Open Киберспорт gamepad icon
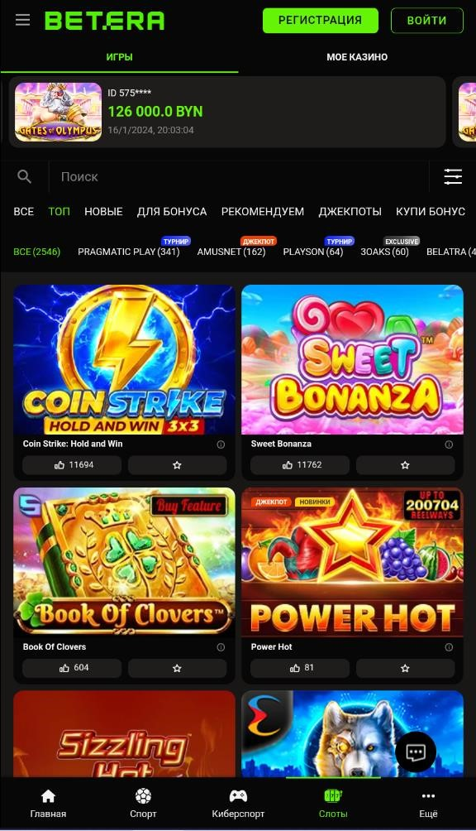Viewport: 476px width, 831px height. coord(238,796)
